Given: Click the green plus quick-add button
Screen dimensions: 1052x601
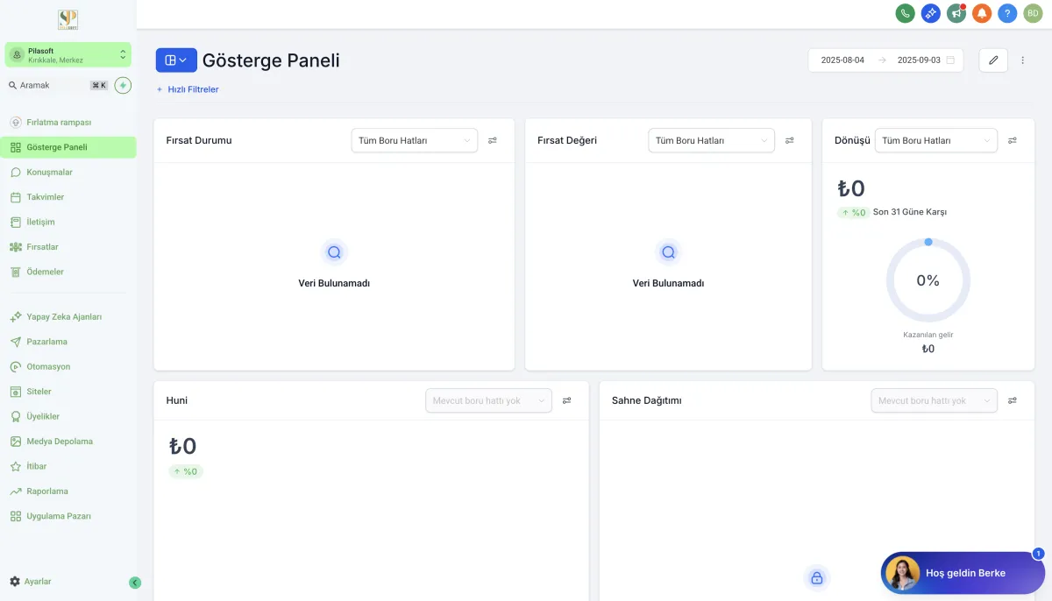Looking at the screenshot, I should (123, 85).
